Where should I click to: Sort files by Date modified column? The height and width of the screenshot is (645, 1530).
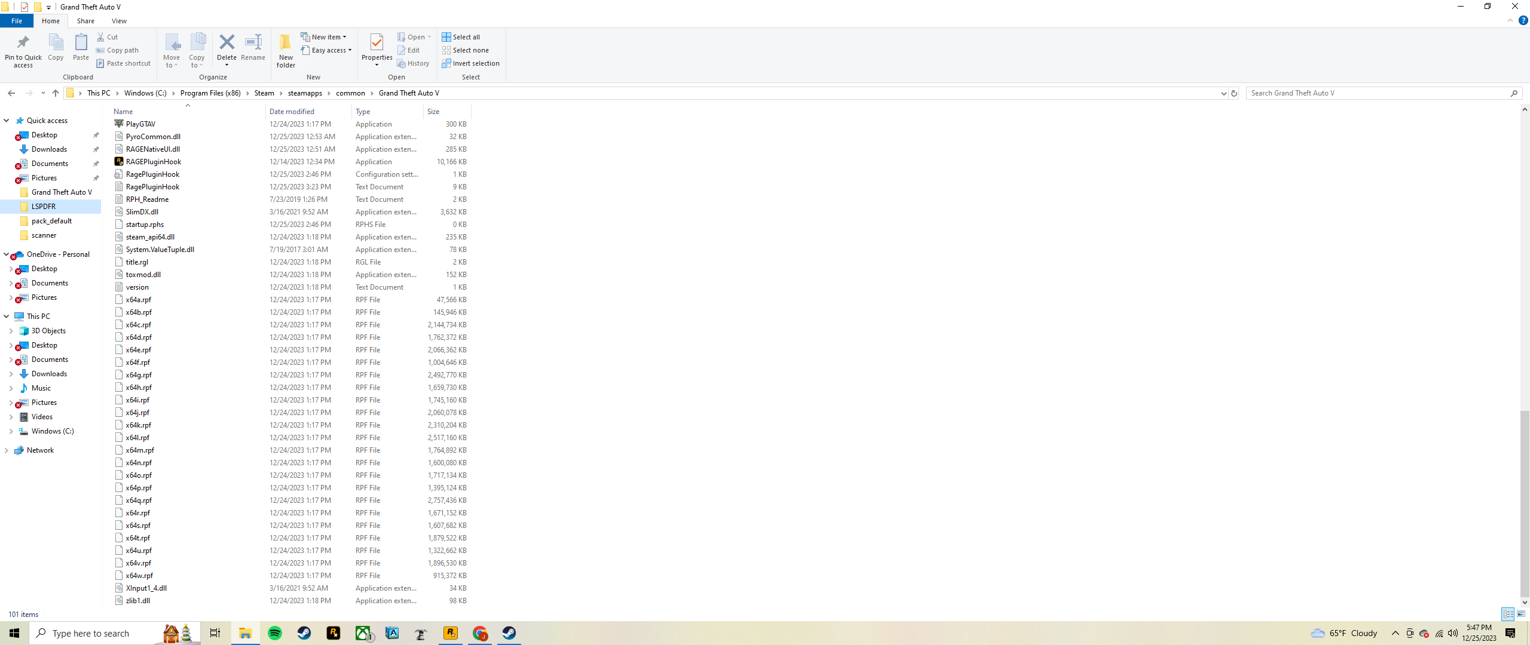tap(292, 112)
